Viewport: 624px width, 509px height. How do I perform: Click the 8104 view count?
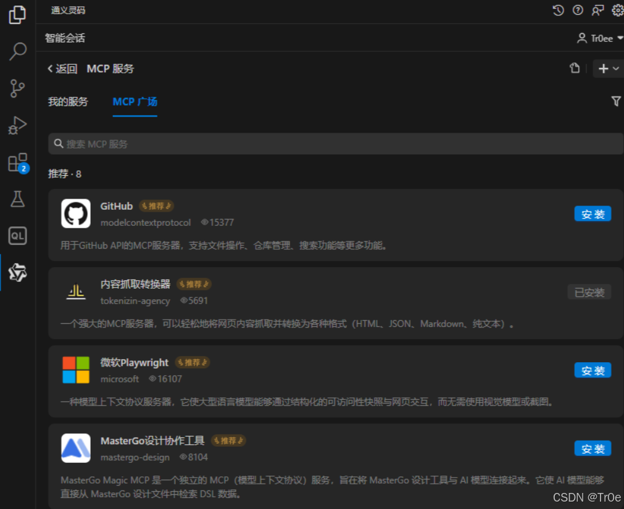tap(193, 457)
